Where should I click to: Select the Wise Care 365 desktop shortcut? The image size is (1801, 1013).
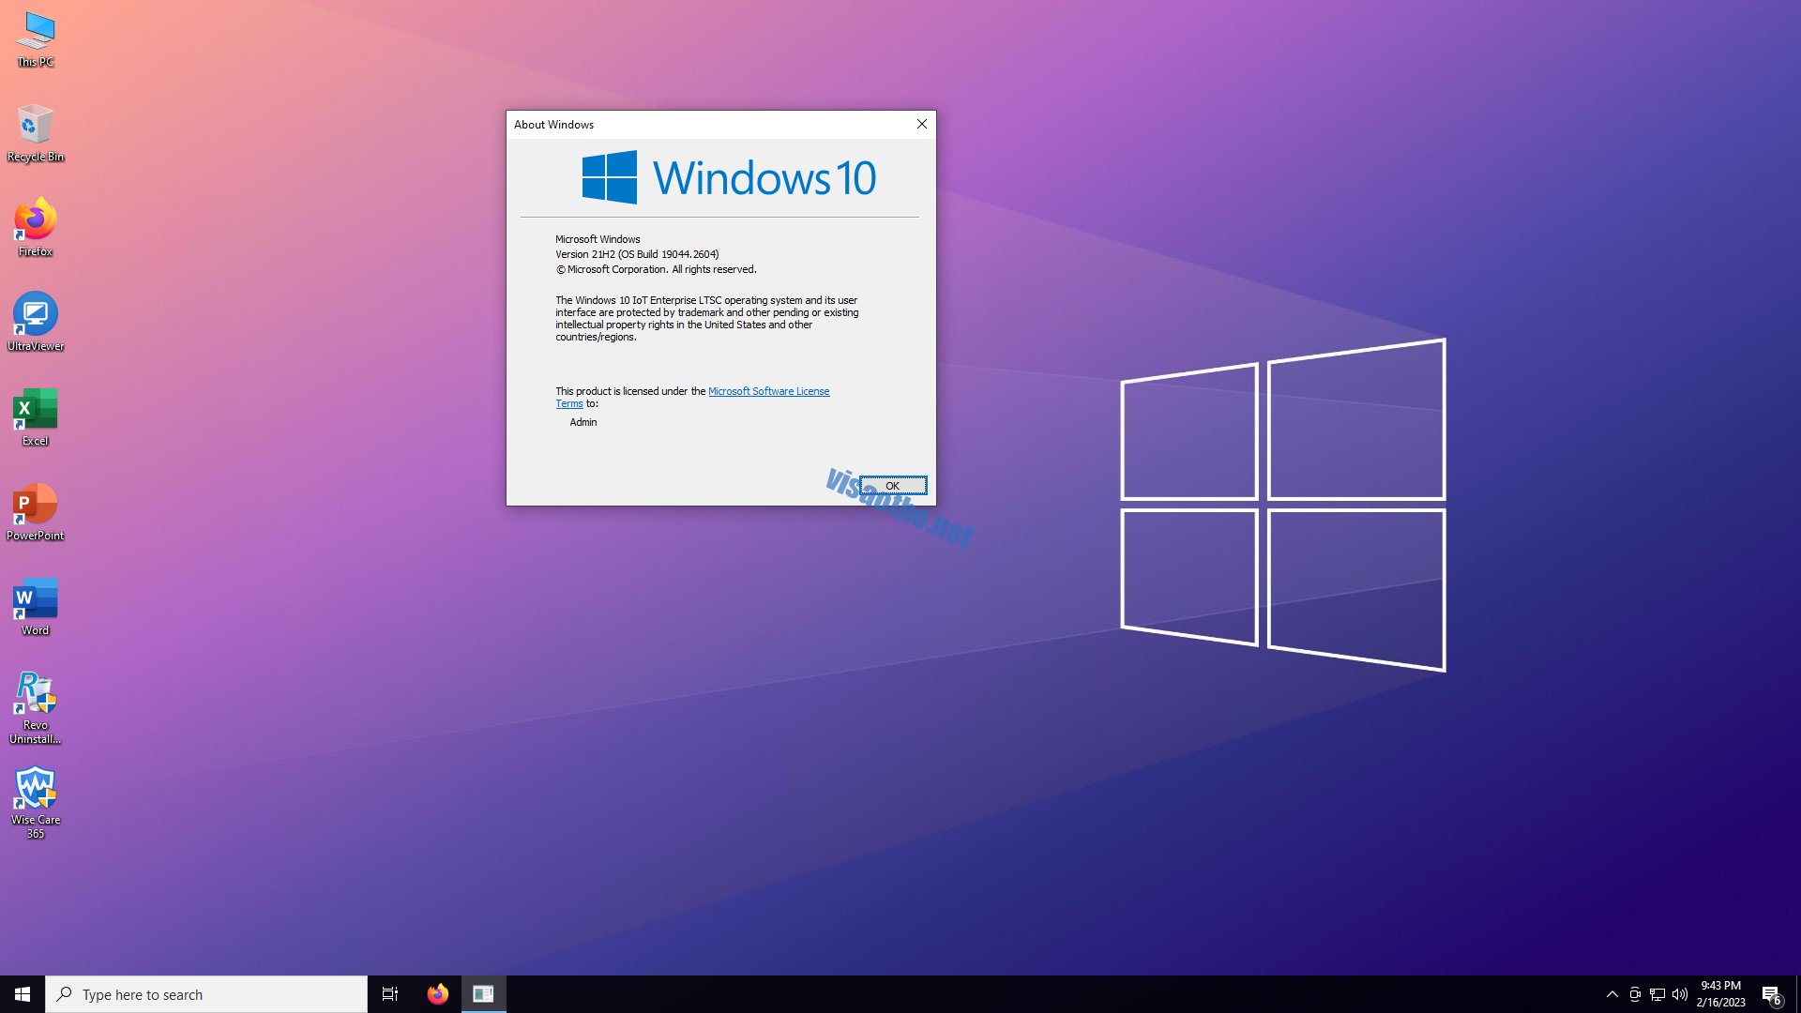click(x=36, y=803)
